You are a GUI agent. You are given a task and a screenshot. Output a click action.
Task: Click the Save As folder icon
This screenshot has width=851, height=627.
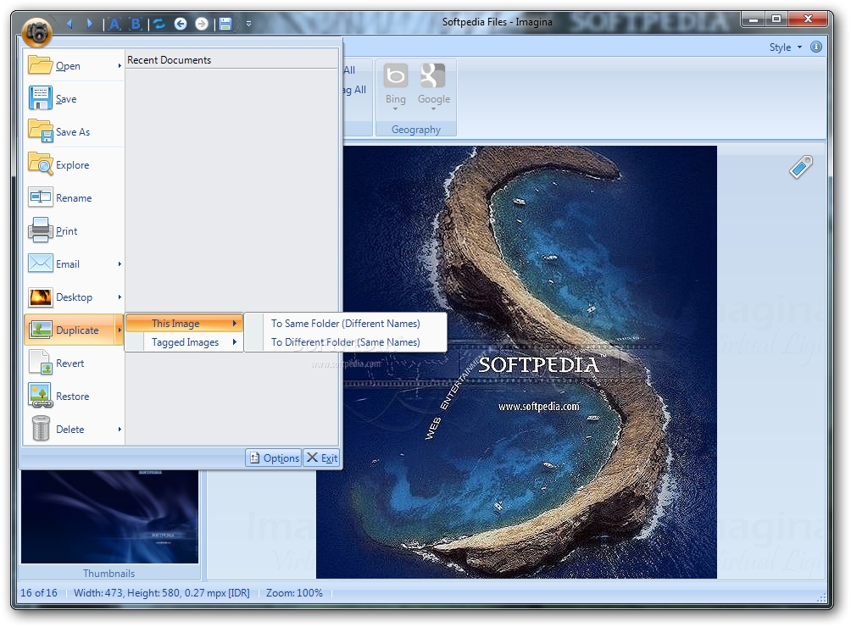(40, 131)
